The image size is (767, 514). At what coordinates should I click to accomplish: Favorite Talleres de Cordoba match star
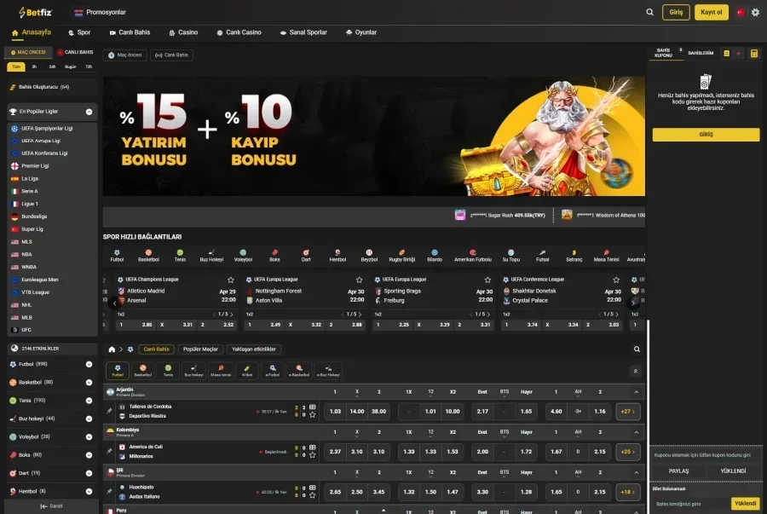(x=313, y=415)
